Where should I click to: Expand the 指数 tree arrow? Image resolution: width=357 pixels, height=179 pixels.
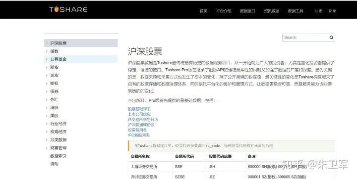tap(47, 51)
